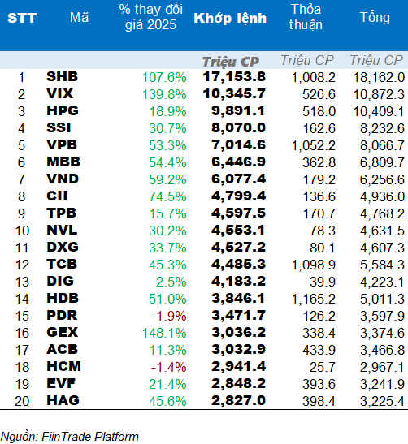Click the 5,011.3 total value
Viewport: 408px width, 444px height.
[383, 300]
